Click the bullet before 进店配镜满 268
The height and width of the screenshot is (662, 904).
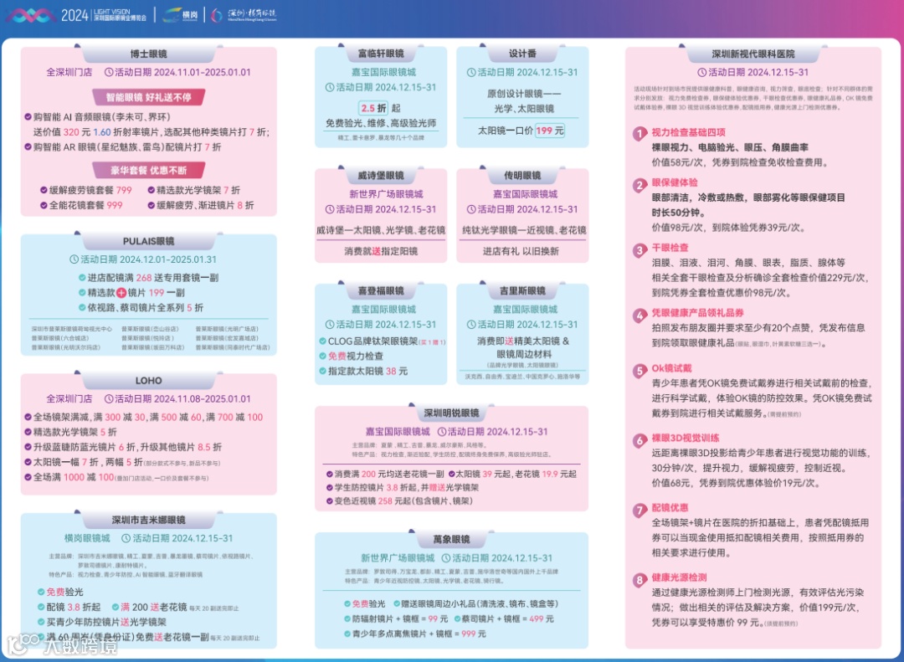(x=82, y=277)
